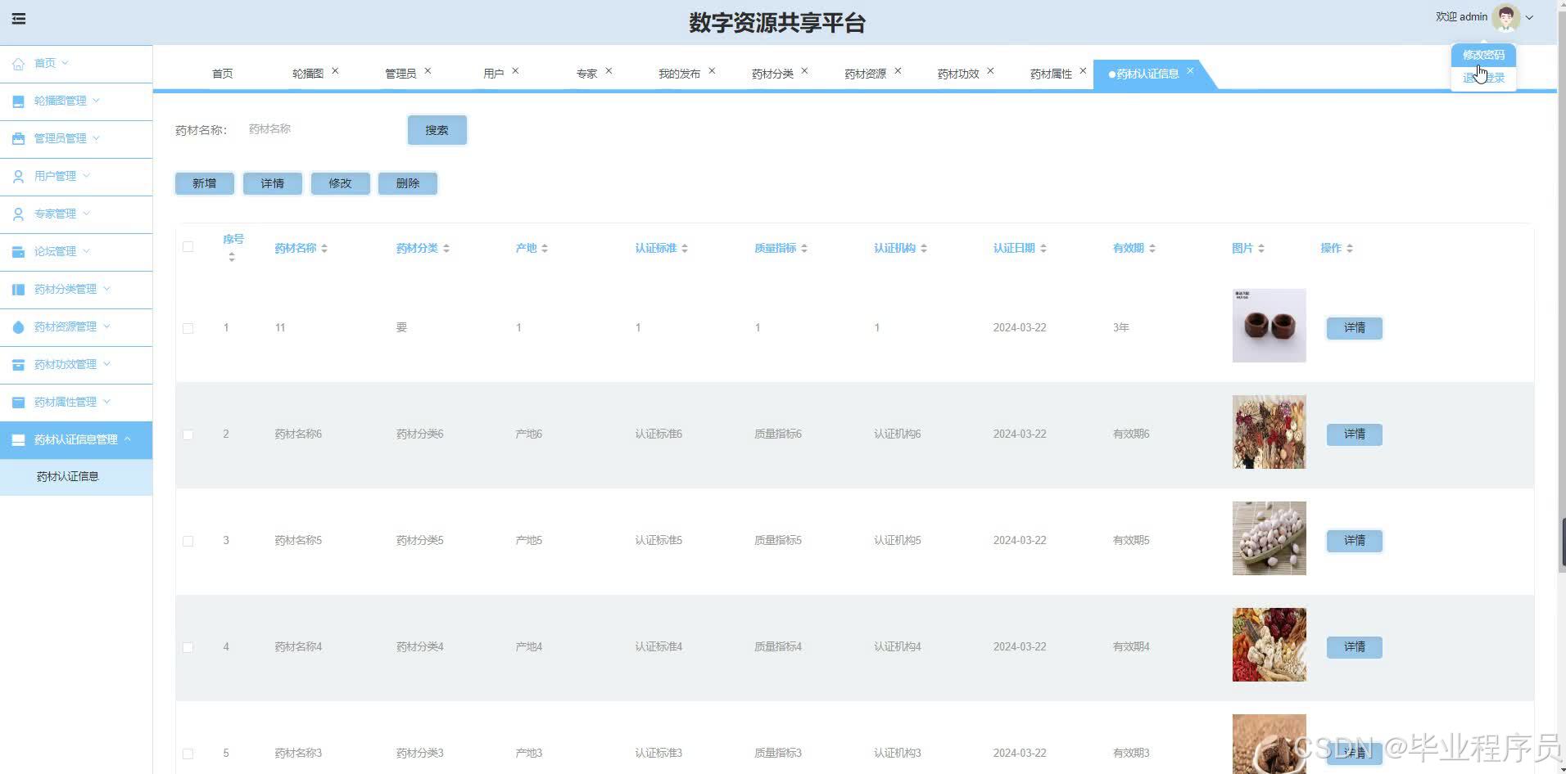Click the 药材认证信息管理 sidebar icon

(18, 439)
